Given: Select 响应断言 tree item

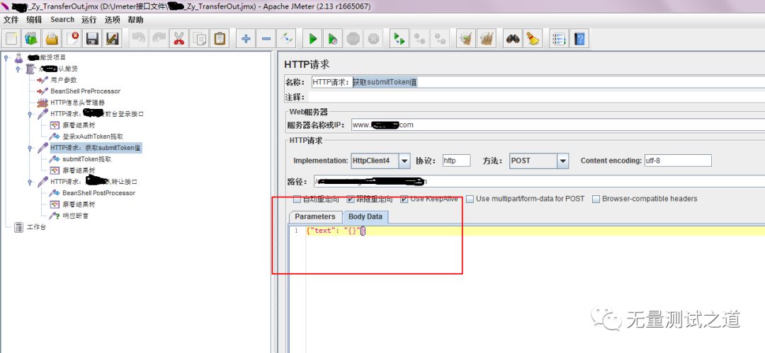Looking at the screenshot, I should (76, 216).
